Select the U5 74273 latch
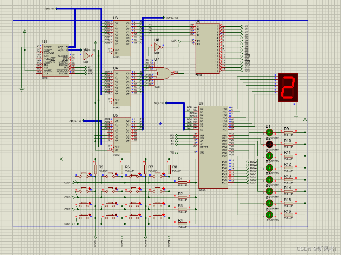341x255 pixels. [122, 135]
